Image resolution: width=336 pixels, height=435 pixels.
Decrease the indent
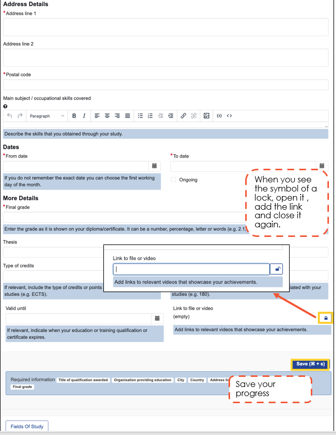[160, 116]
